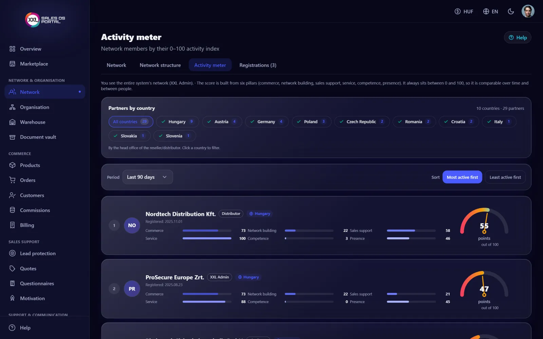The image size is (543, 339).
Task: Click the XXL Sales OS Portal logo
Action: [x=45, y=20]
